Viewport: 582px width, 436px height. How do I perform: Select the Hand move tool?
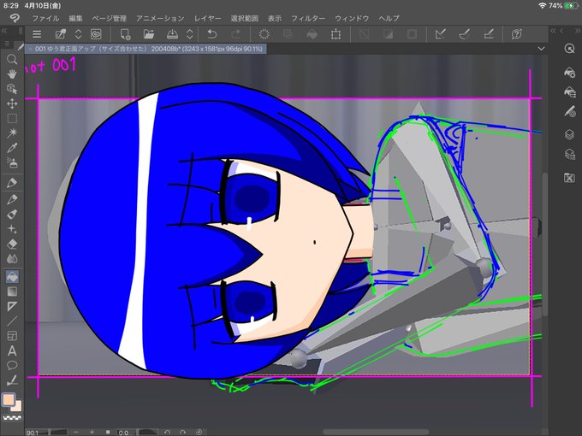pyautogui.click(x=12, y=74)
